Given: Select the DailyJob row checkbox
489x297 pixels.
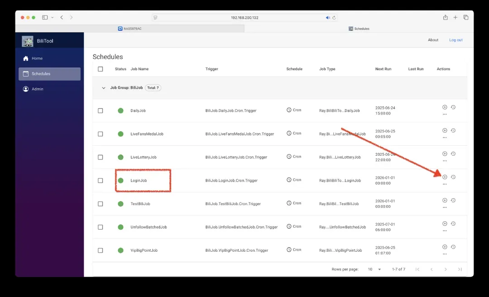Looking at the screenshot, I should [x=101, y=111].
